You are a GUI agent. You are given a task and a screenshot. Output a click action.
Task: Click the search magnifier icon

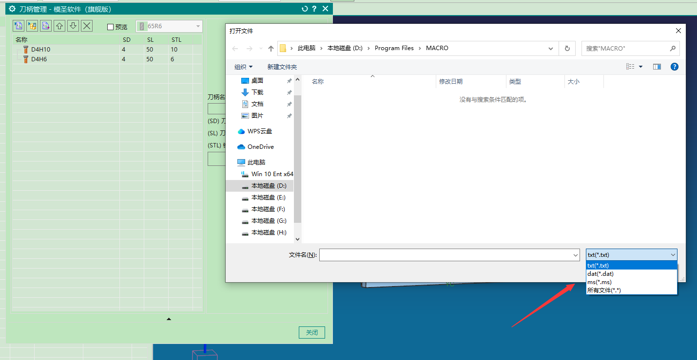click(x=673, y=48)
